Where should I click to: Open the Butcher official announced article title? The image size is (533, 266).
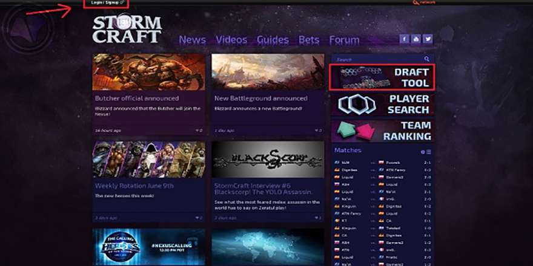point(137,99)
